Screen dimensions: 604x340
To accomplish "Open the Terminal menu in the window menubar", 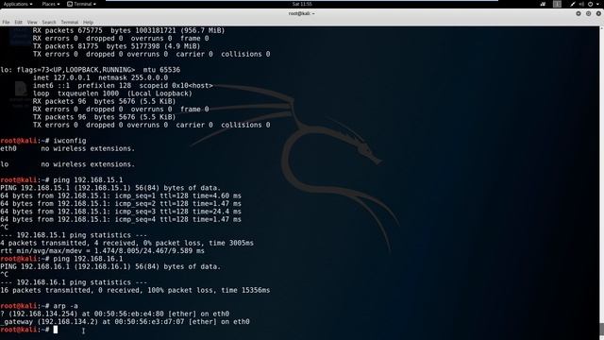I will click(x=69, y=23).
